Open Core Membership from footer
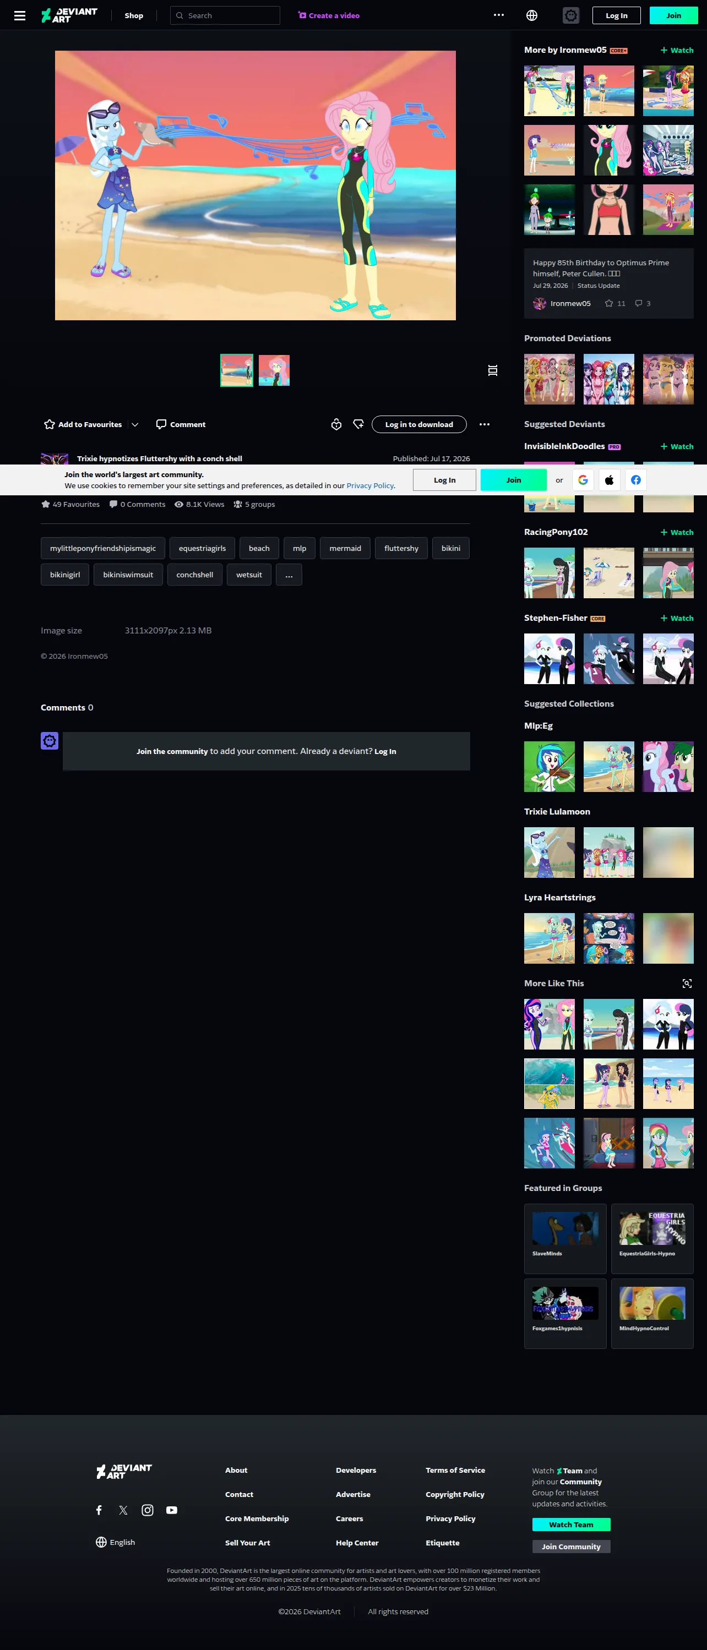 pos(257,1518)
